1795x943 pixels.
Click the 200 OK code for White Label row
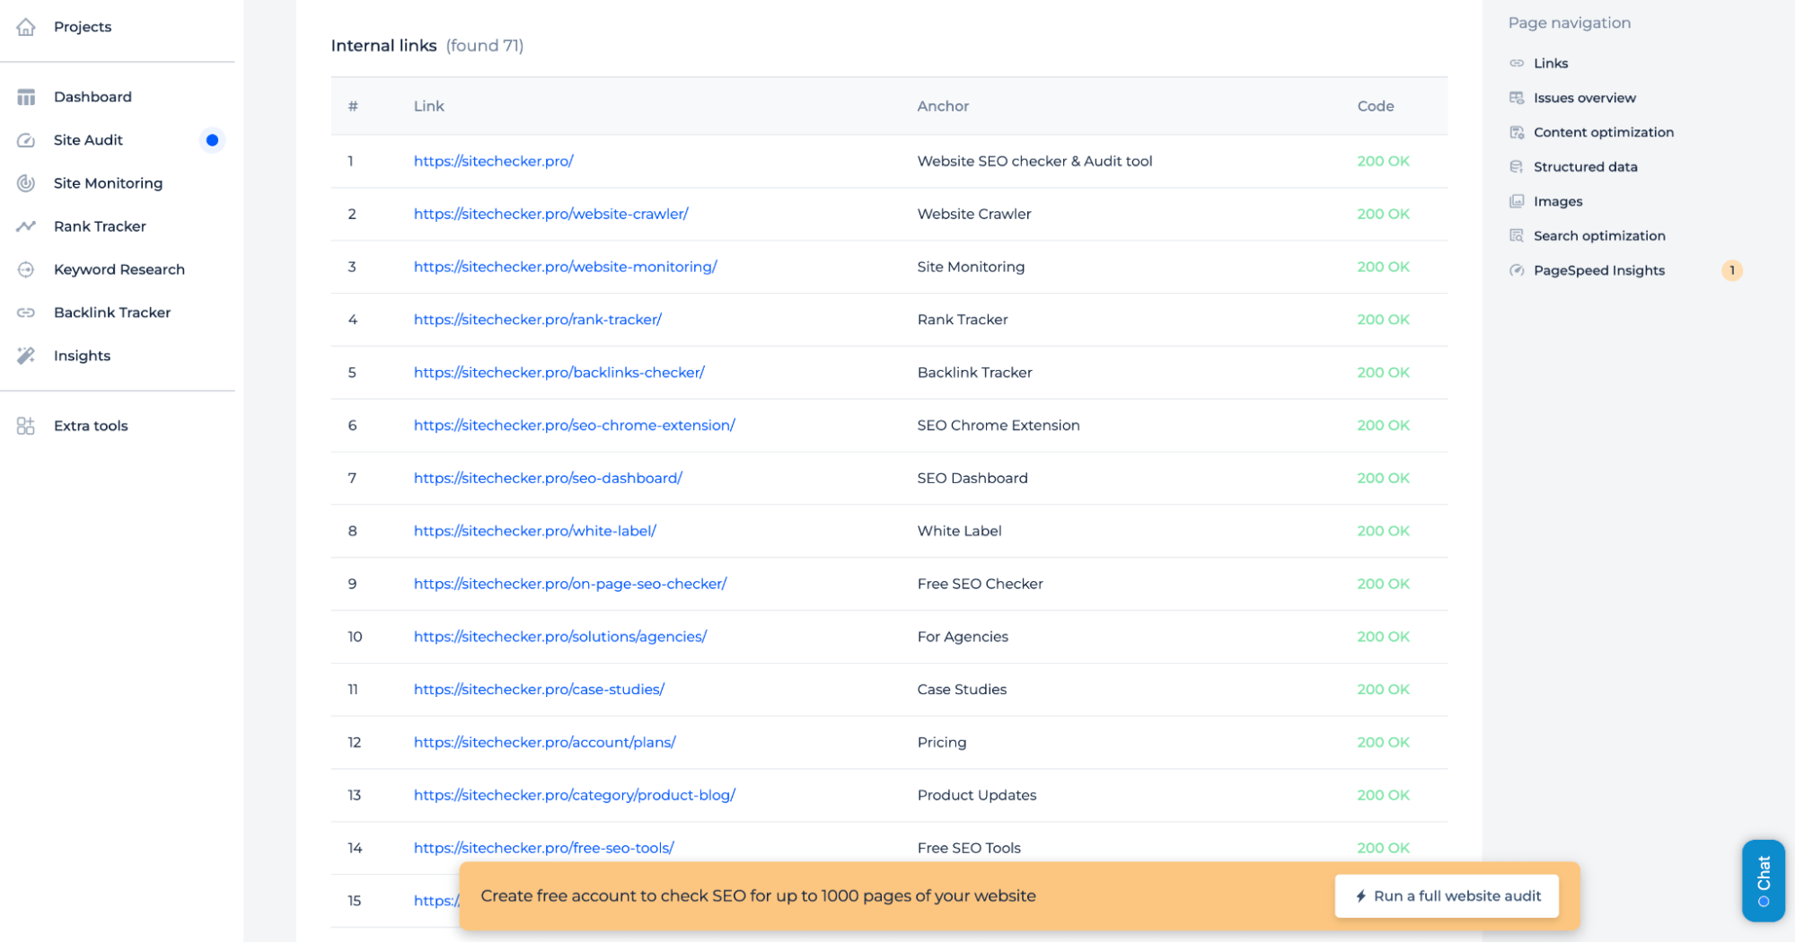pyautogui.click(x=1383, y=531)
